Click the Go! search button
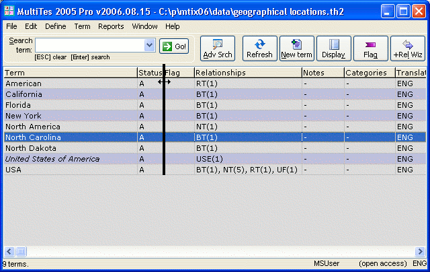 174,46
